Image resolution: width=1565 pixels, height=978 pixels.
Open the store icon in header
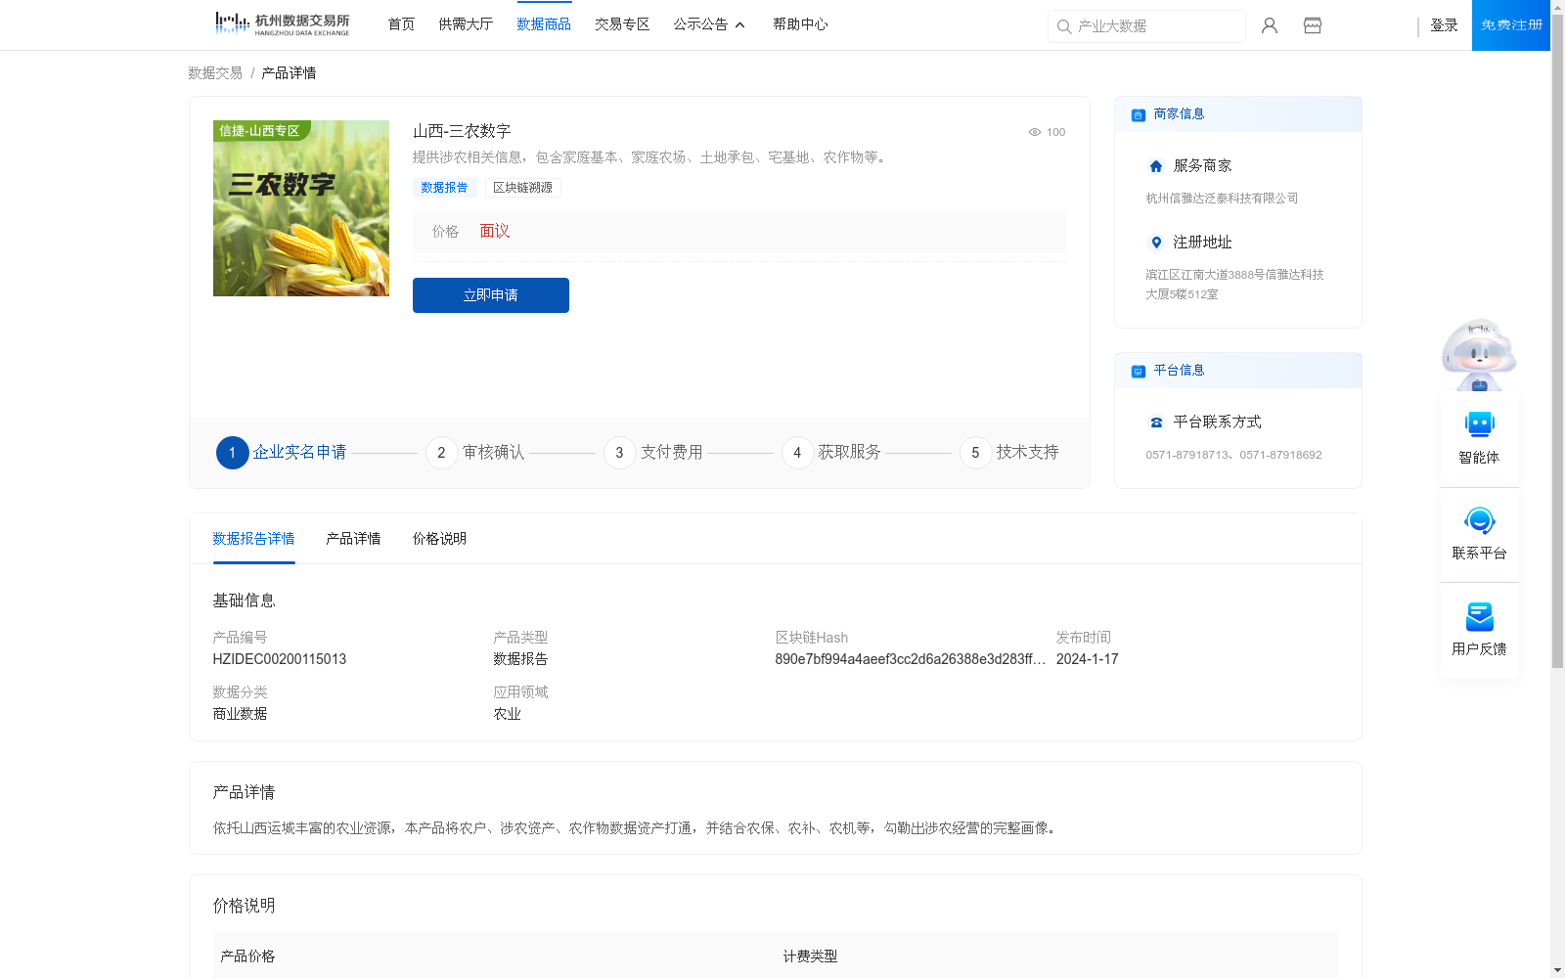point(1313,25)
